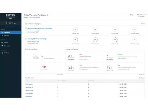Click the High risk level label
Viewport: 148px width, 111px height.
(x=44, y=67)
